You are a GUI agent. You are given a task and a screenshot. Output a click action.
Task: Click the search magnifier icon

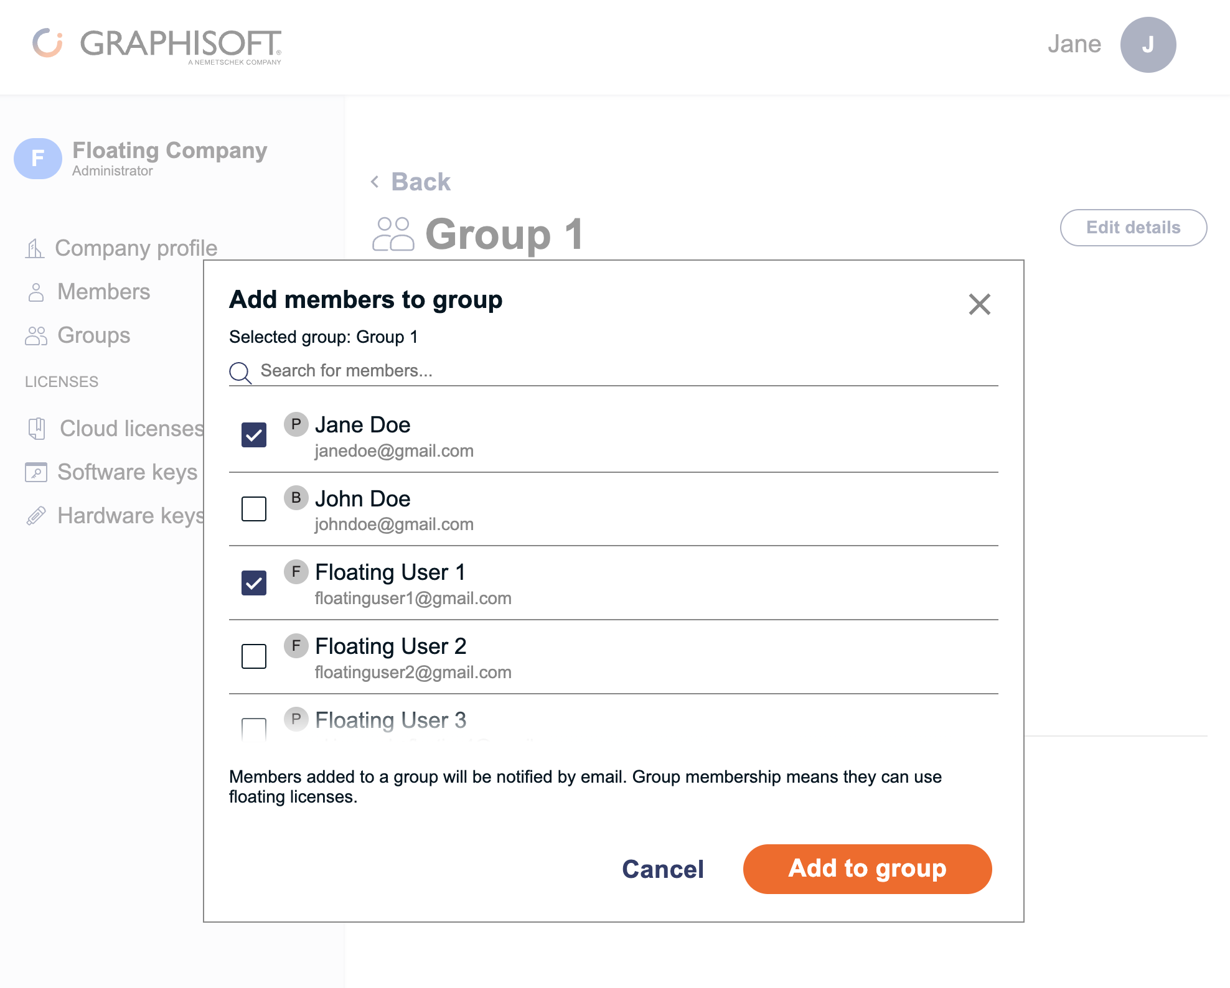pos(240,372)
